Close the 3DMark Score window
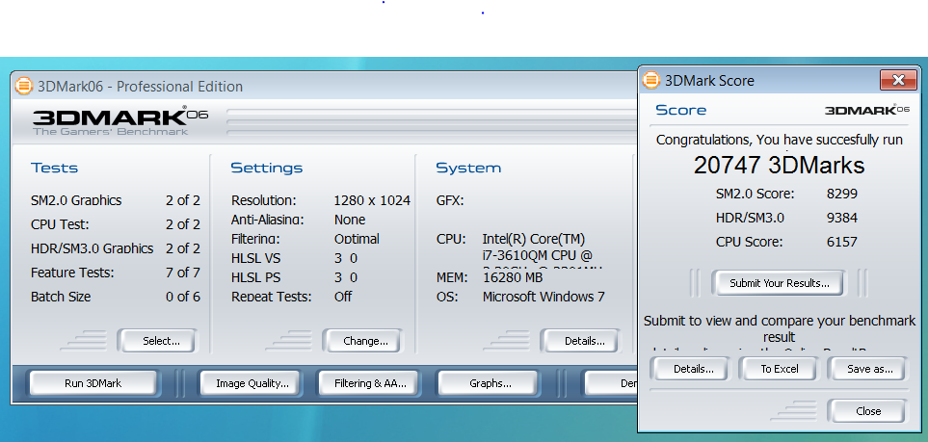The height and width of the screenshot is (442, 928). 898,80
